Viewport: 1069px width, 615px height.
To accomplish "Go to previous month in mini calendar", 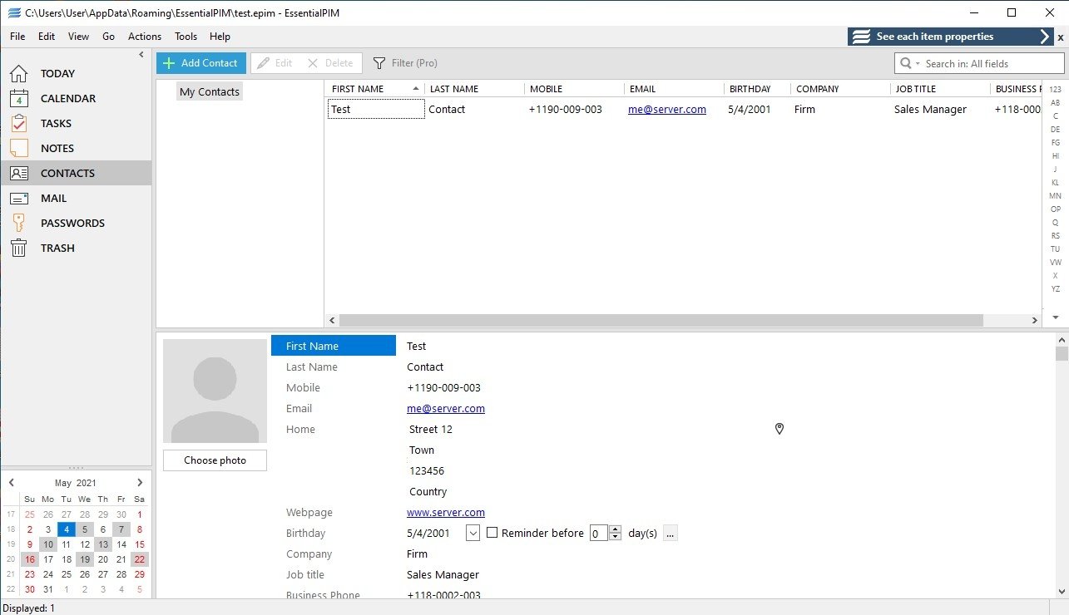I will (x=12, y=482).
